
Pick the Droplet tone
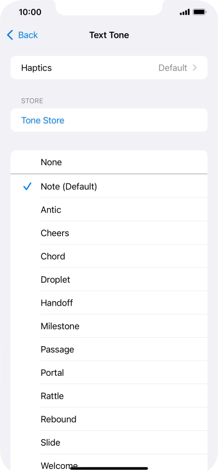tap(109, 280)
